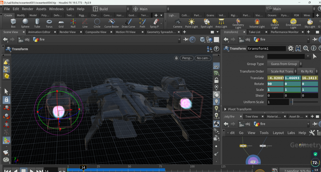Search parameters with magnifier icon
The width and height of the screenshot is (321, 172).
tap(306, 48)
